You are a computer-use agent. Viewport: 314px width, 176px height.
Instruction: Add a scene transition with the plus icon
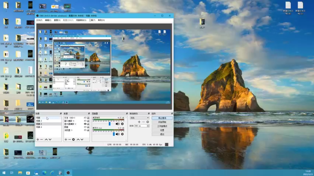pos(139,122)
